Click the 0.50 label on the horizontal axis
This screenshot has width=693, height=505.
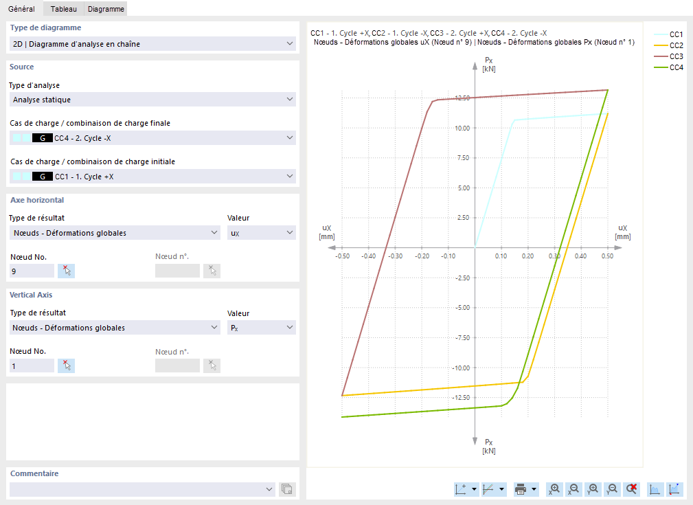point(607,256)
